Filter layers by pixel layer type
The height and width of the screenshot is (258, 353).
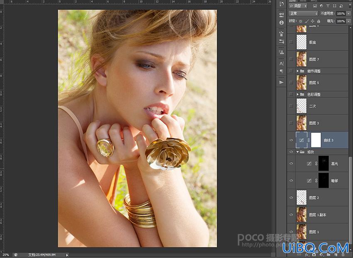pyautogui.click(x=315, y=6)
